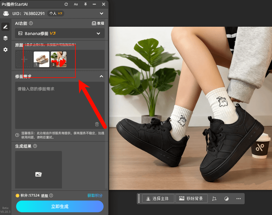
Task: Open the layers sidebar tab
Action: pos(5,38)
